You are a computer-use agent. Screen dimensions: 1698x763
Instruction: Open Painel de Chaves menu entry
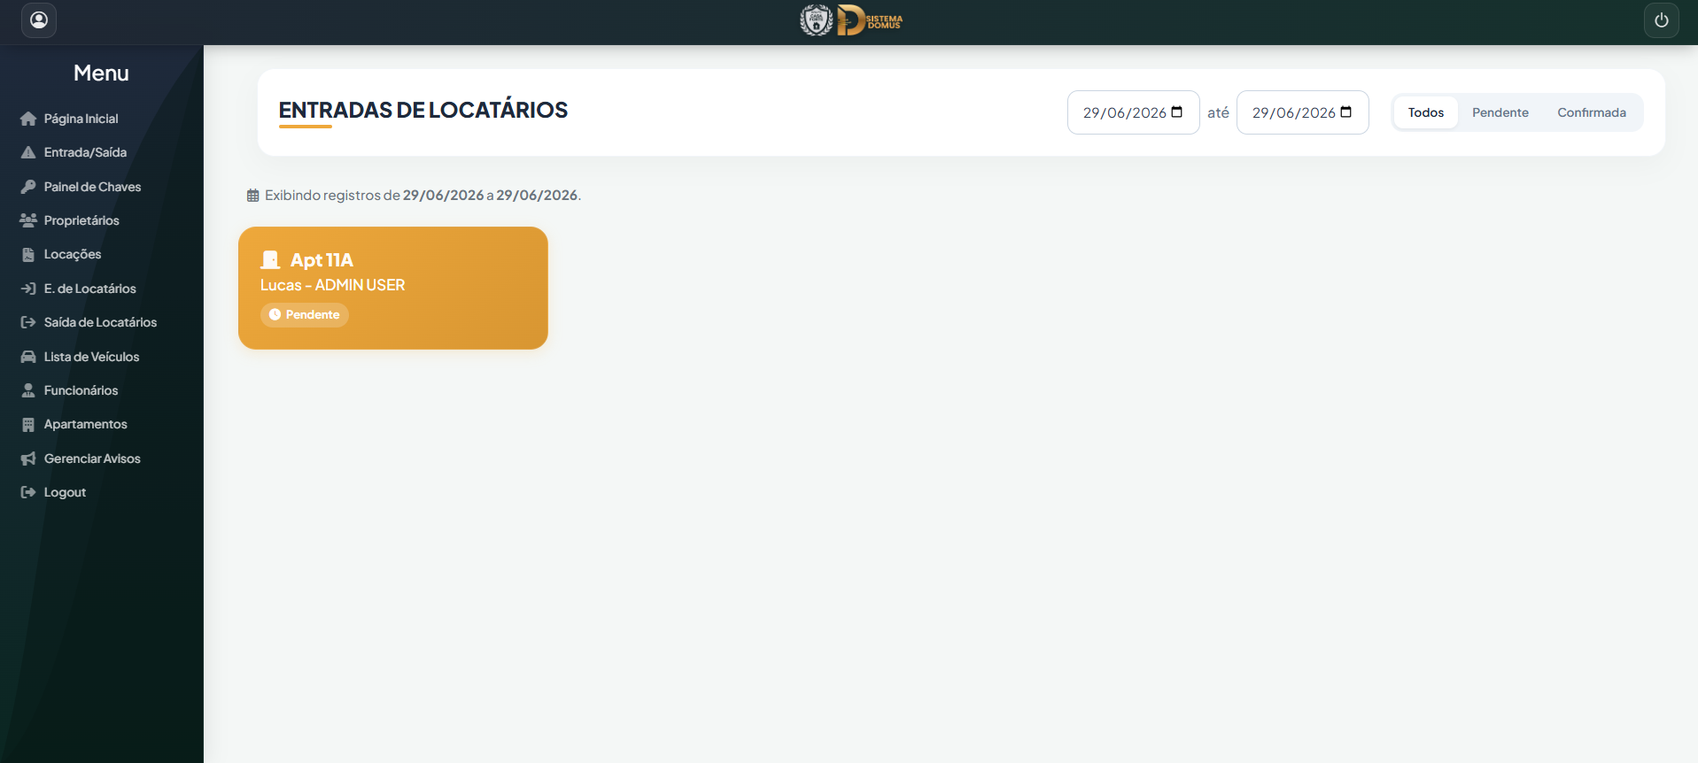[x=92, y=187]
